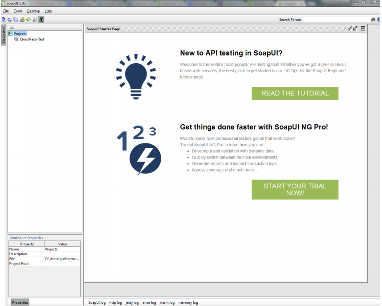Screen dimensions: 382x306
Task: Click 'Drive input and validation with dynamic data'
Action: click(233, 151)
